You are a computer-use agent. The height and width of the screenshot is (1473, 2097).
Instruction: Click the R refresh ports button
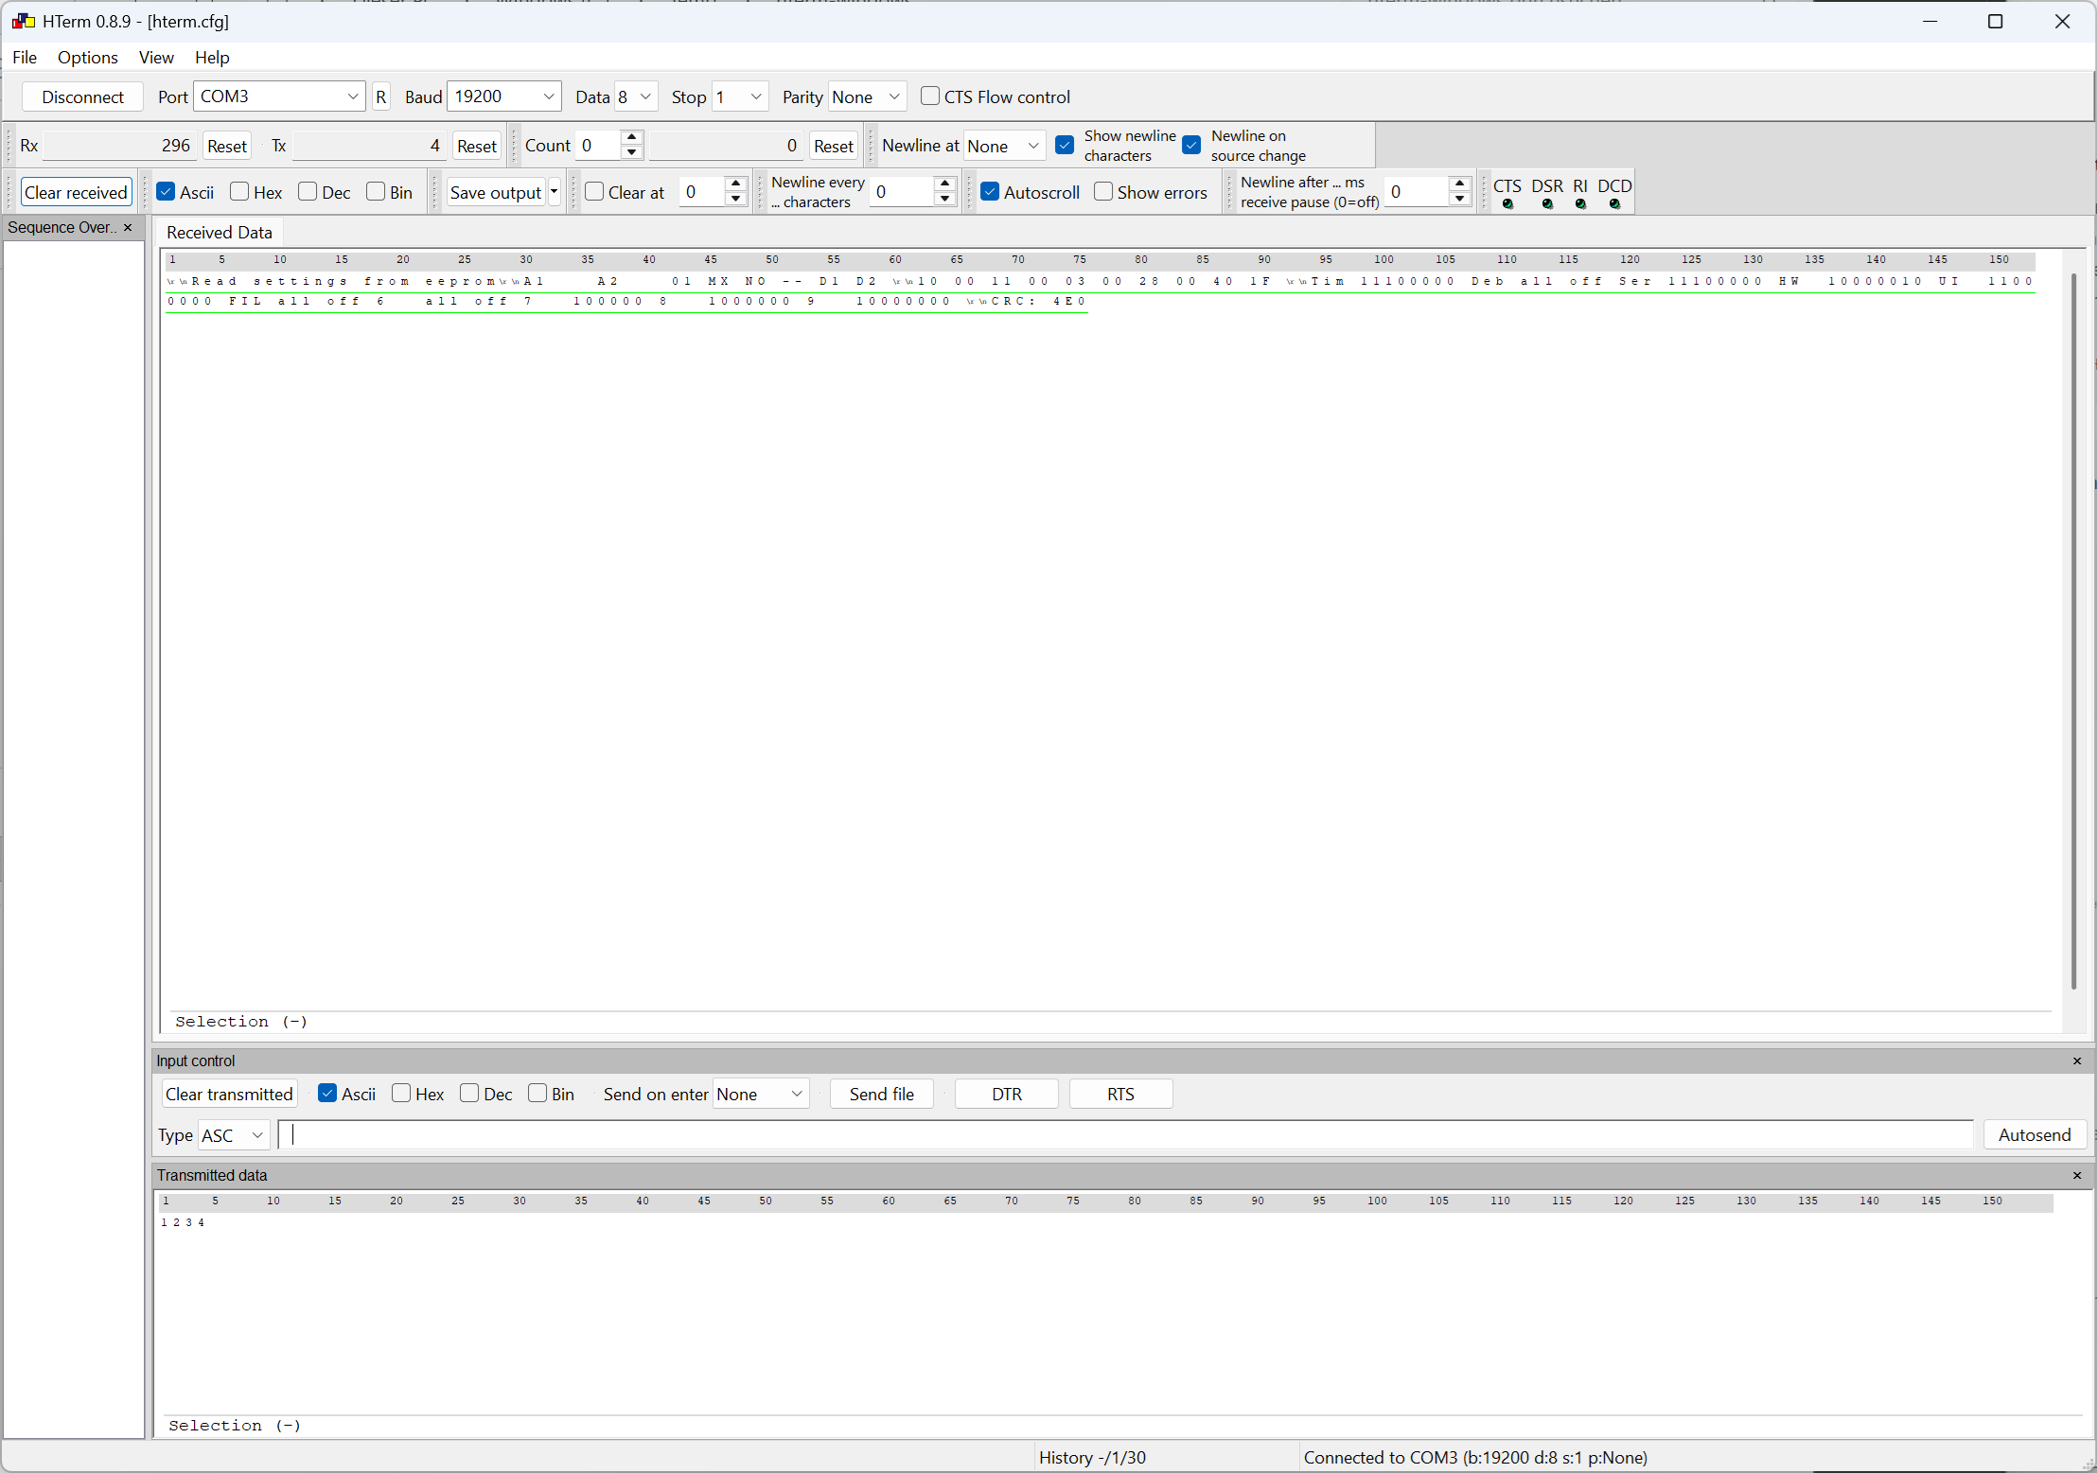click(380, 96)
